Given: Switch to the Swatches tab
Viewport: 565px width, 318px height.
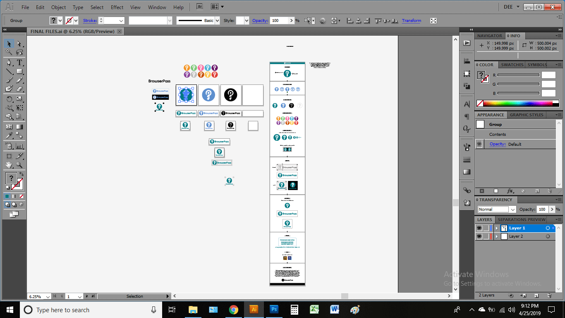Looking at the screenshot, I should pyautogui.click(x=512, y=65).
